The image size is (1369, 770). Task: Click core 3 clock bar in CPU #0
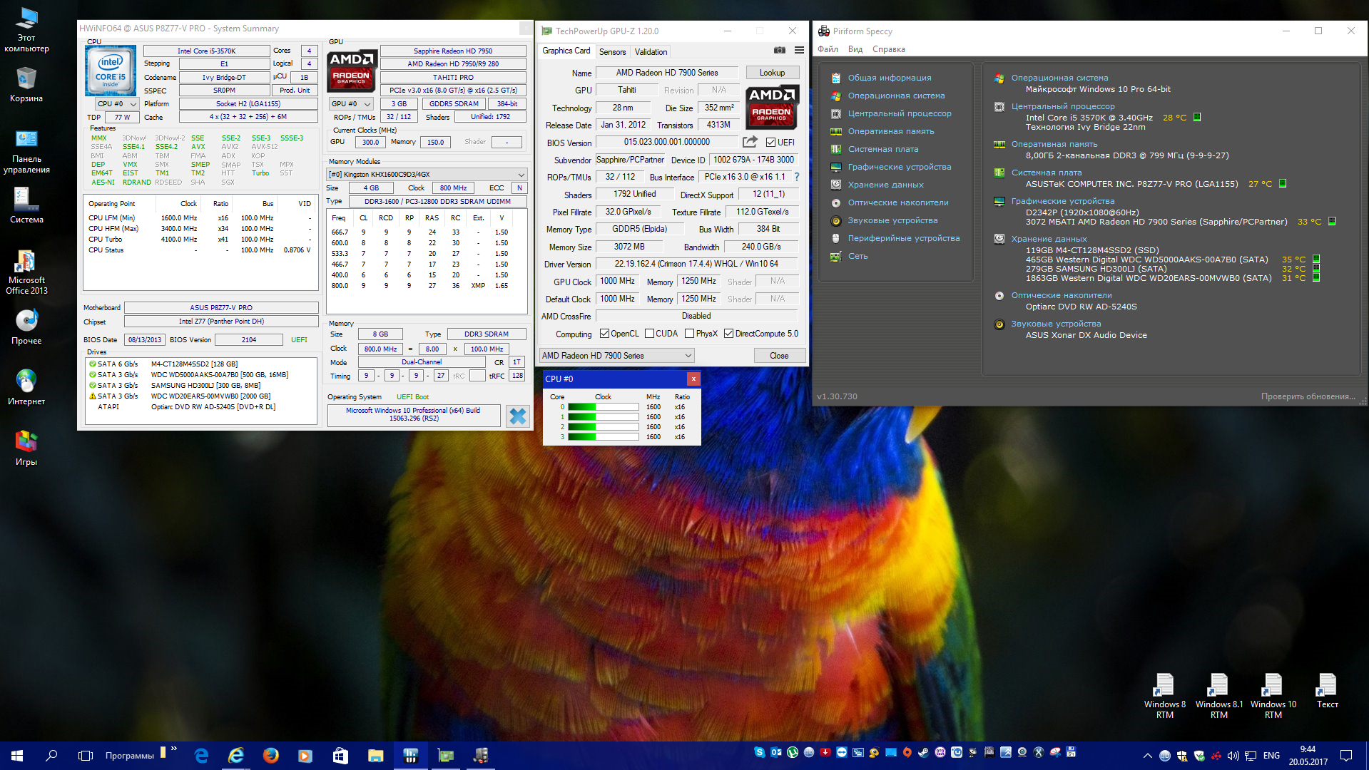pyautogui.click(x=603, y=437)
